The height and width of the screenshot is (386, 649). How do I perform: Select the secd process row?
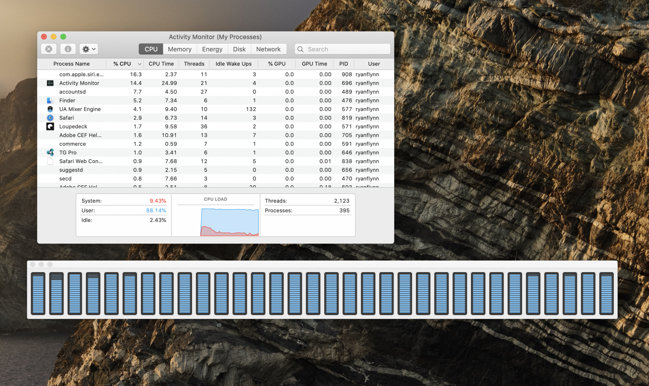pos(216,178)
